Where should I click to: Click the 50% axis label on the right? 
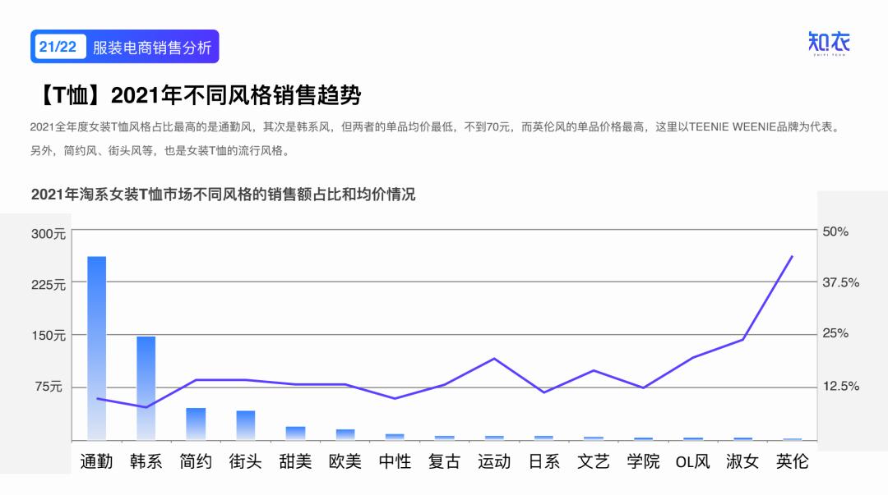[x=834, y=231]
